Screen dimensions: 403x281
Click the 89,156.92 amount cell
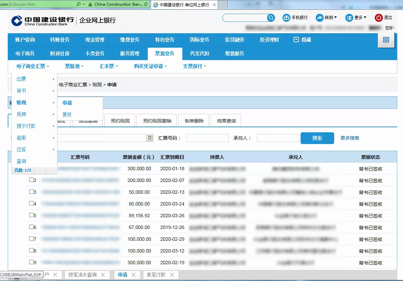(139, 216)
